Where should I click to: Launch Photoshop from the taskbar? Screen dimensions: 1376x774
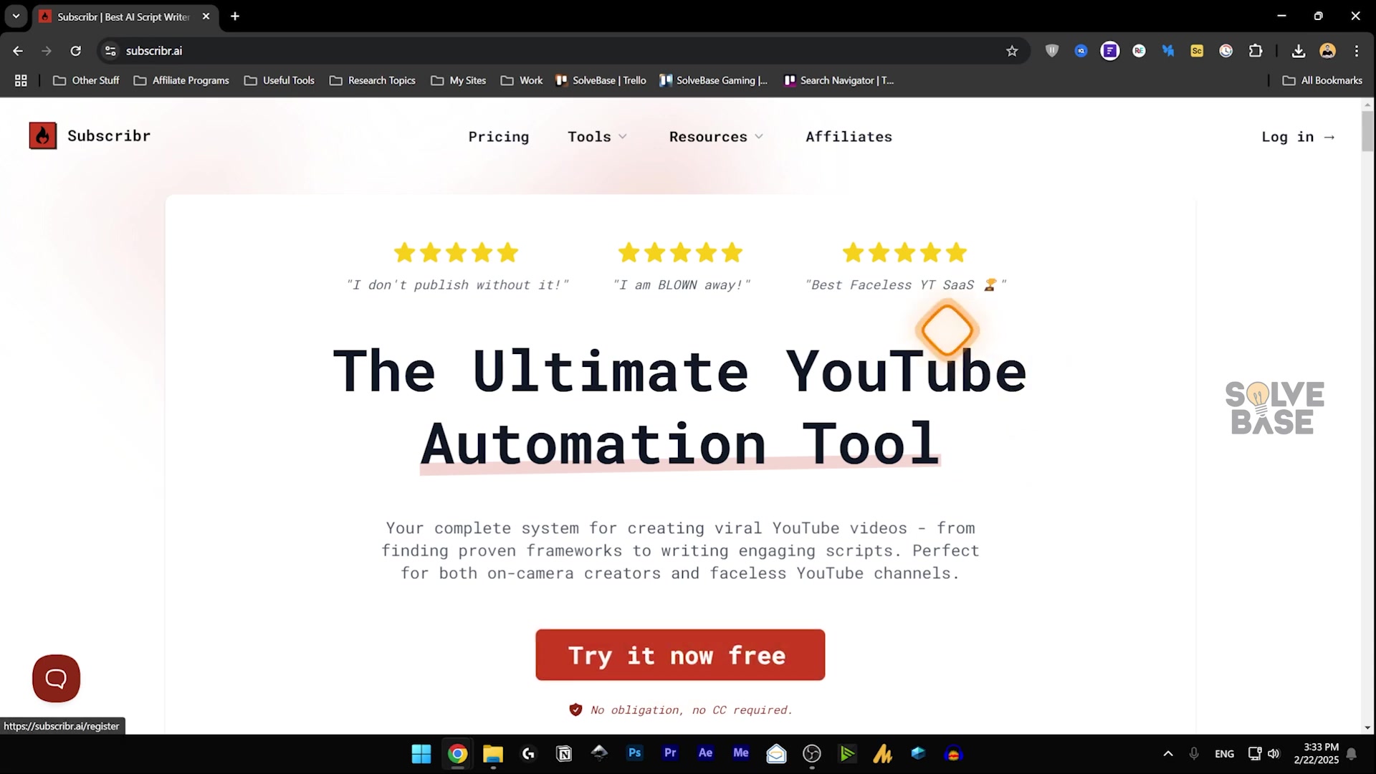[634, 753]
